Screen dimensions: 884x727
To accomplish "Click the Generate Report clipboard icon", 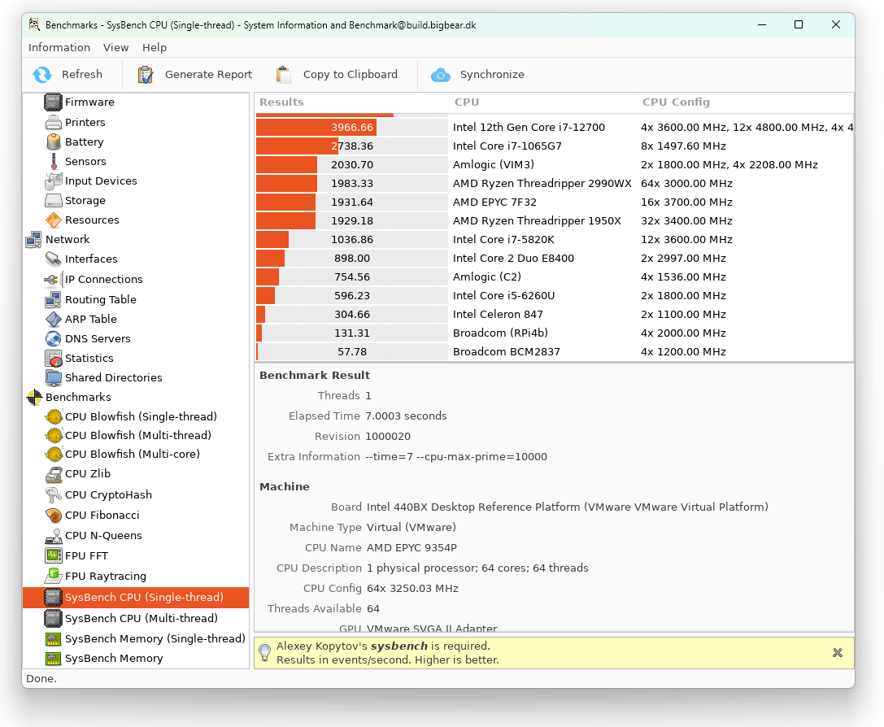I will coord(146,74).
